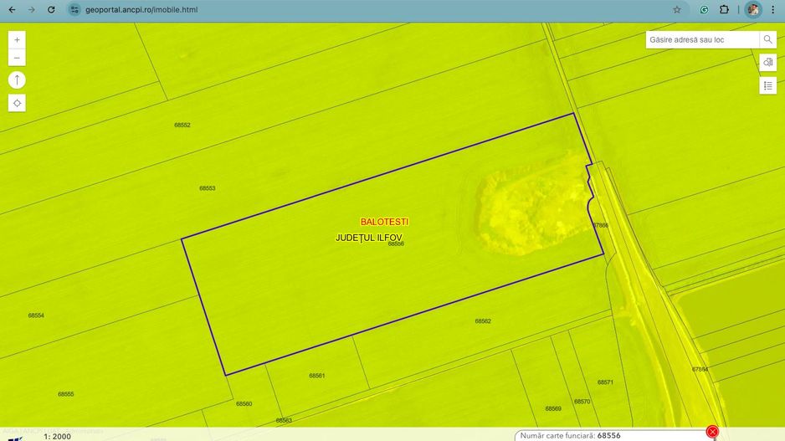Open the browser extensions menu

[725, 10]
